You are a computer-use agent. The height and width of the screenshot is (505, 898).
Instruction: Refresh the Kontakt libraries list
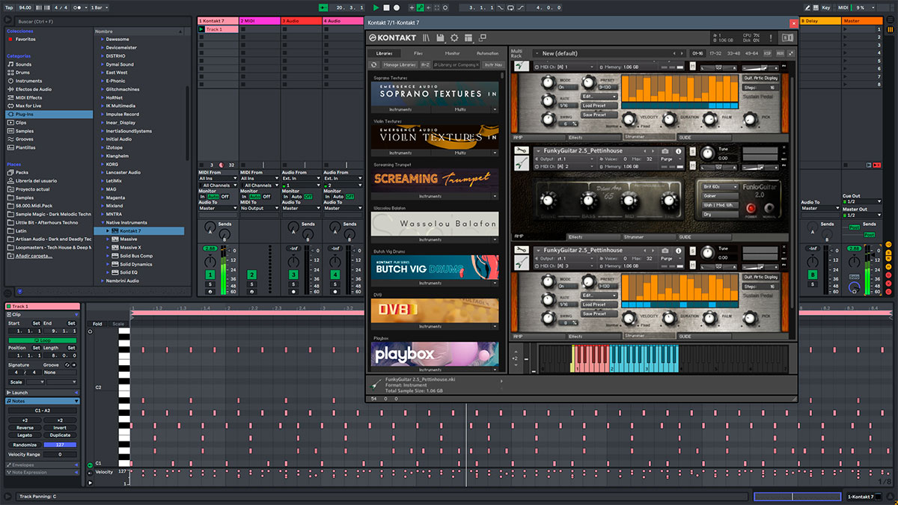374,65
